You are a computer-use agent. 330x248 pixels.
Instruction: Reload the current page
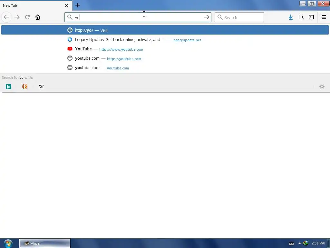(x=27, y=17)
